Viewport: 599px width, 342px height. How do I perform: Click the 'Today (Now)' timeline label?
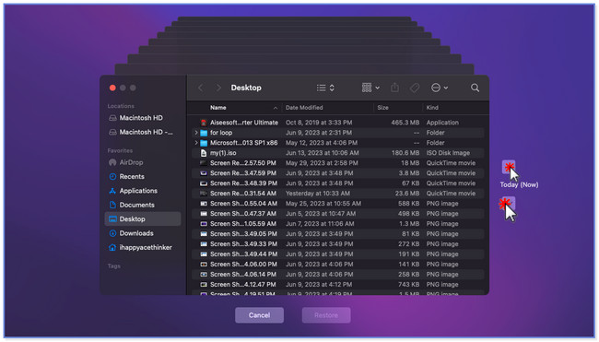(519, 185)
